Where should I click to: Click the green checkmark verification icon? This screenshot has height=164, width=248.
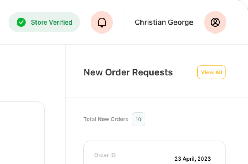click(21, 22)
